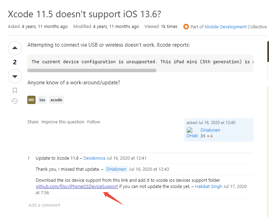This screenshot has height=217, width=269.
Task: Click Improve this question
Action: pos(63,122)
